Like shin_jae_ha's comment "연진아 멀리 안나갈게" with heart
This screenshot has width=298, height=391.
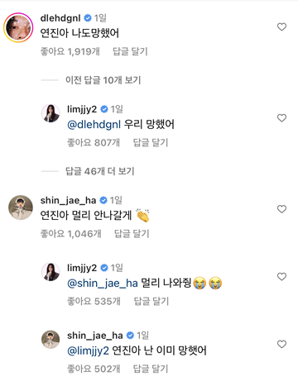pyautogui.click(x=281, y=209)
